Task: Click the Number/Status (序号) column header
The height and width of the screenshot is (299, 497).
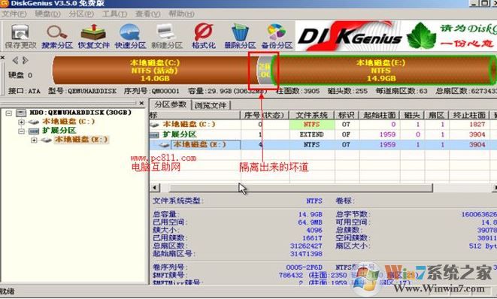Action: click(x=265, y=115)
